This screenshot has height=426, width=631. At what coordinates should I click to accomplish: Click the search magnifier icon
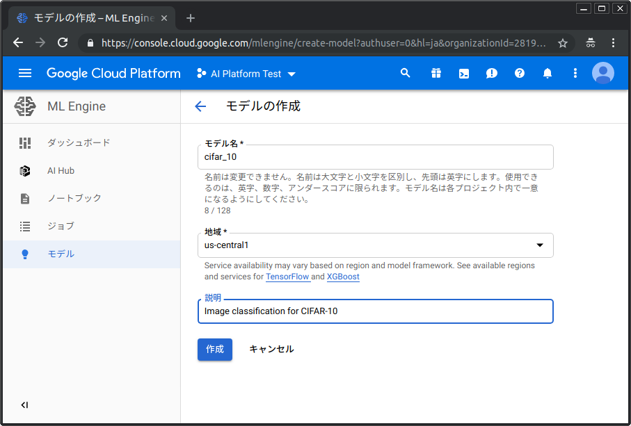point(405,73)
